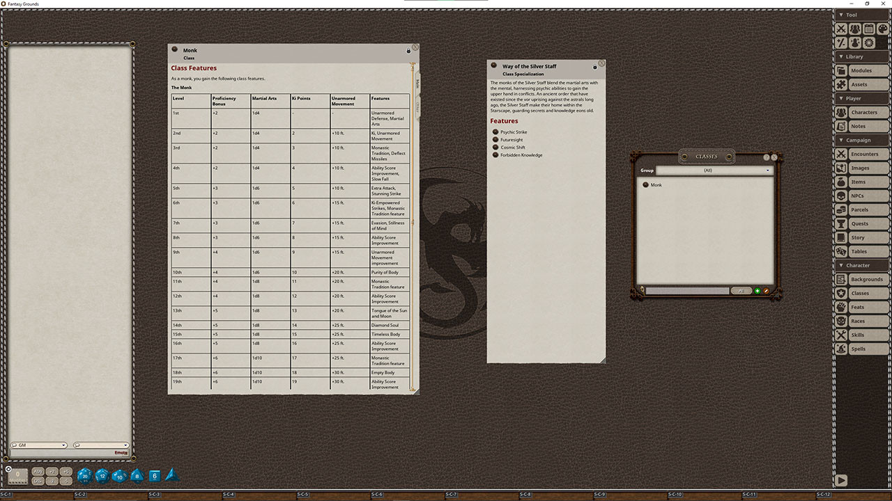
Task: Toggle the padlock on the Classes window
Action: point(641,290)
